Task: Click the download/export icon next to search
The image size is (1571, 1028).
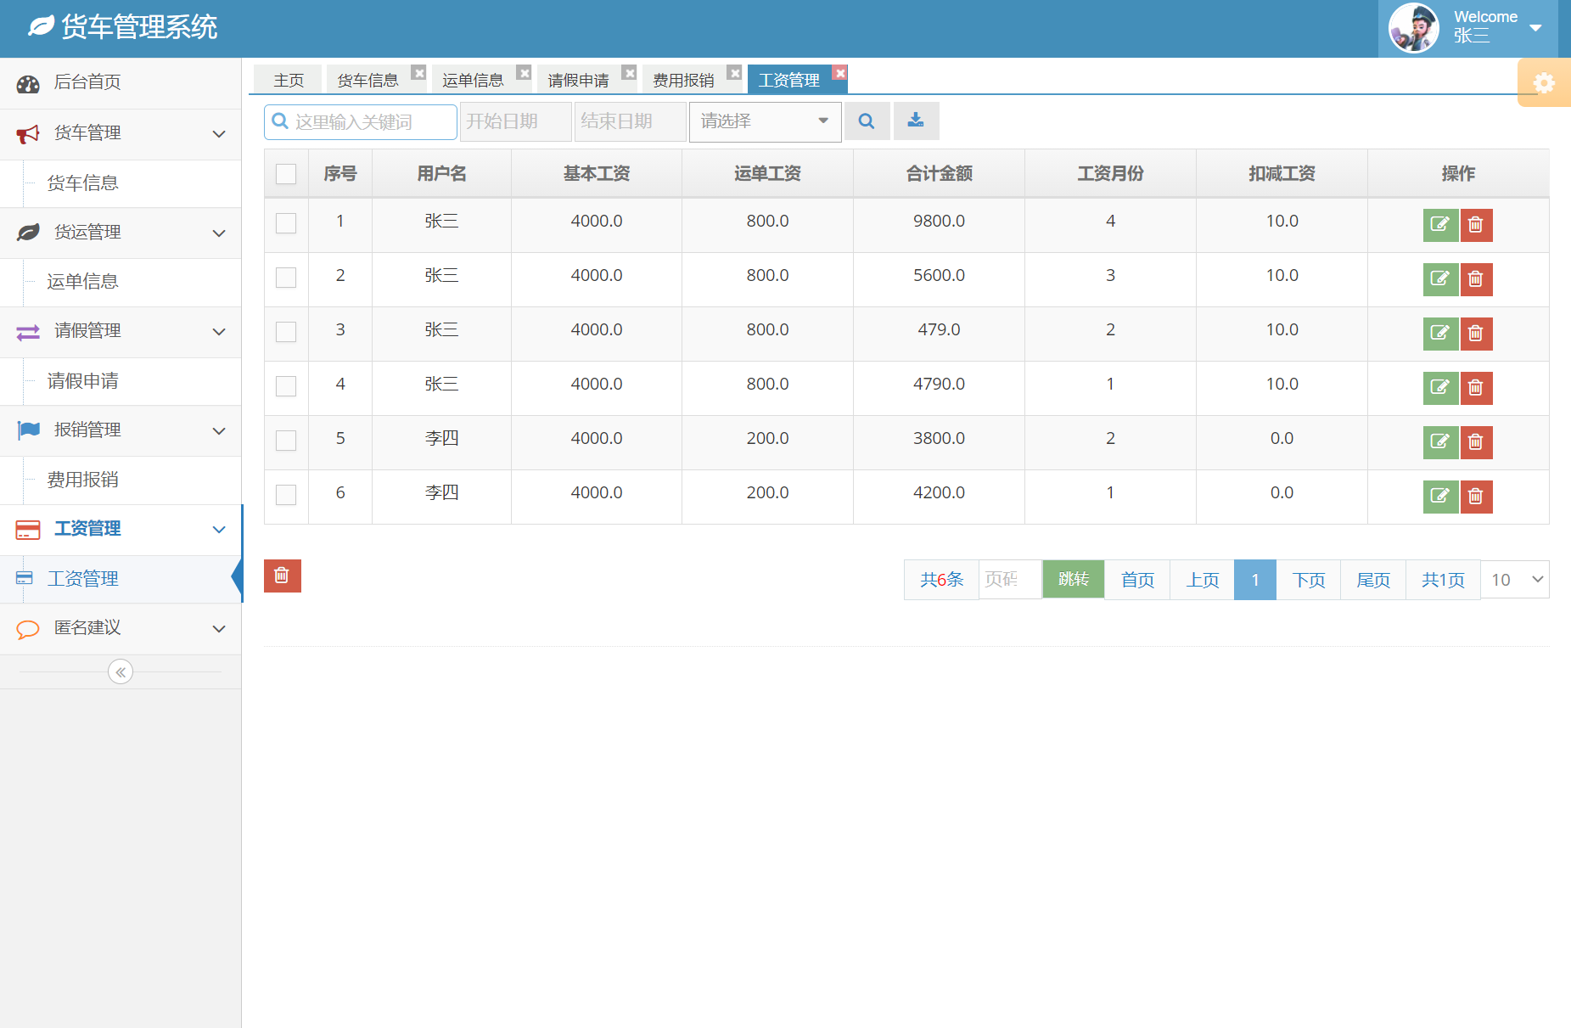Action: [x=916, y=121]
